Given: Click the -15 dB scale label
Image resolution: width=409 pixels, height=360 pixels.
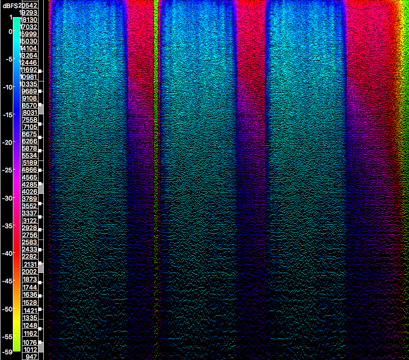Looking at the screenshot, I should (x=8, y=114).
